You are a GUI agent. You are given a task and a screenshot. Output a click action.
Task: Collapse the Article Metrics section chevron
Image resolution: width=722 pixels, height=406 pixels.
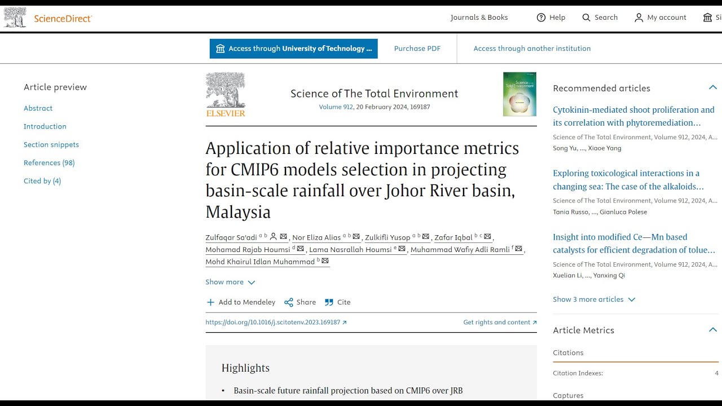pyautogui.click(x=713, y=330)
